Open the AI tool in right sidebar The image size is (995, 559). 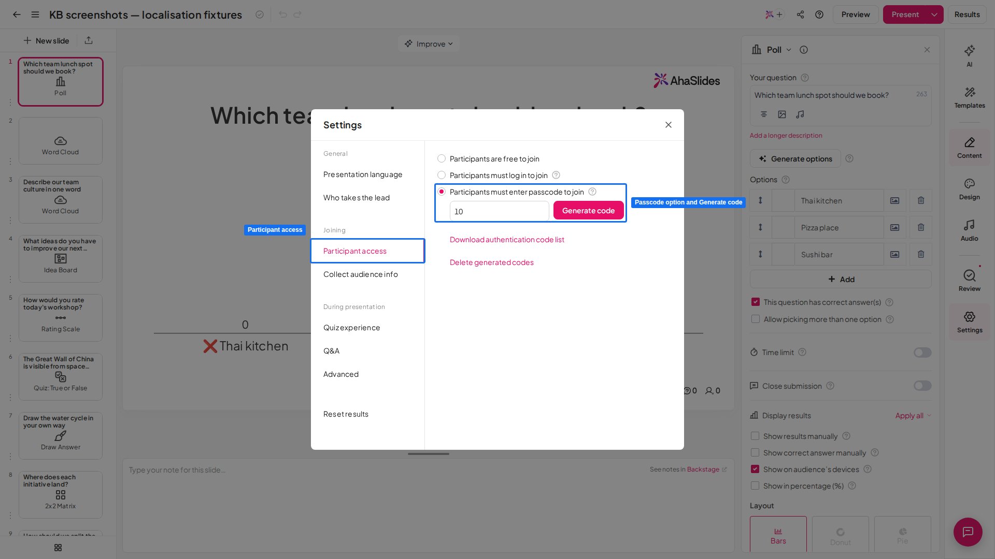969,56
